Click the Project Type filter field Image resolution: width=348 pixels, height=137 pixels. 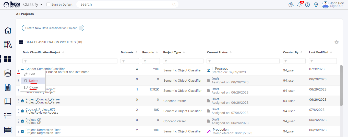pyautogui.click(x=183, y=61)
